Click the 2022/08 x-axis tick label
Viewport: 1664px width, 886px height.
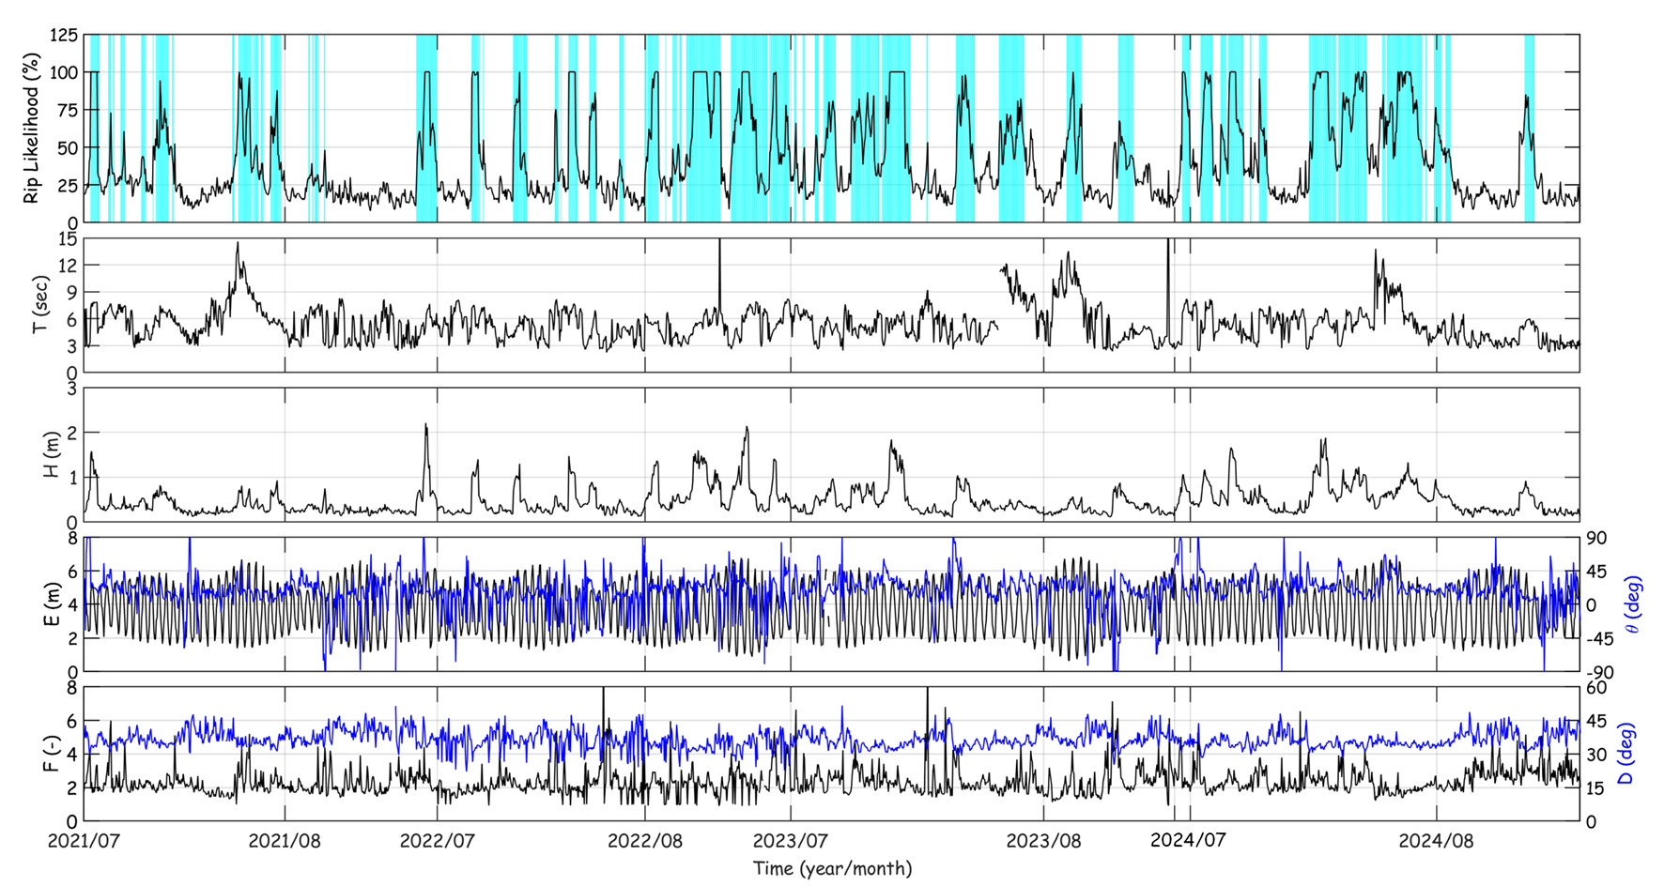644,841
